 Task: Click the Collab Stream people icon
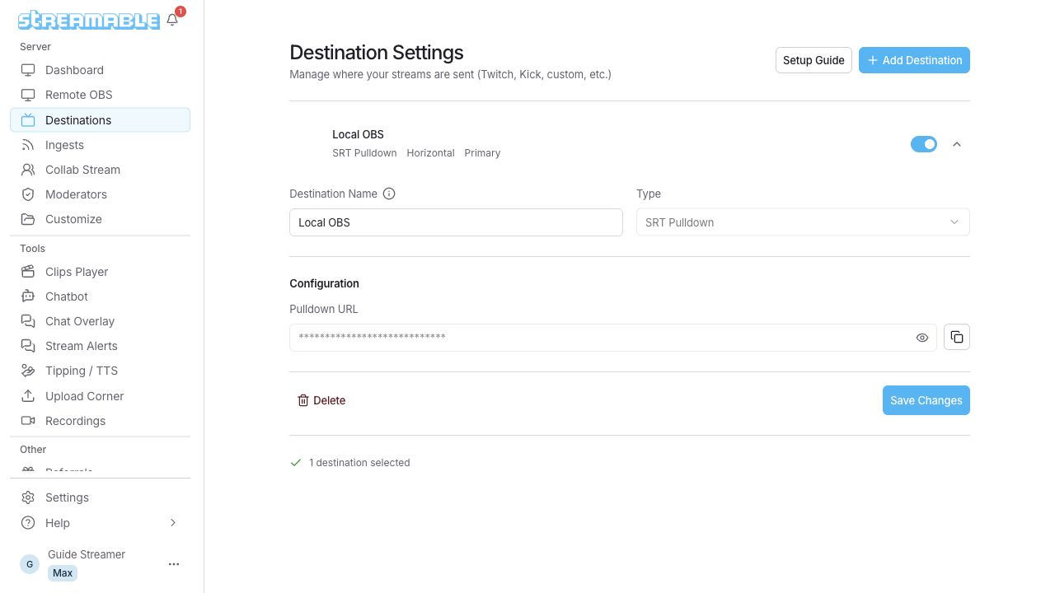pyautogui.click(x=28, y=170)
